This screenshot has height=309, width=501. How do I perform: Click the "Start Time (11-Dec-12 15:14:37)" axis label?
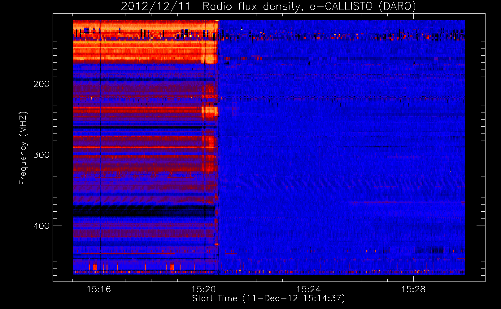click(x=268, y=298)
